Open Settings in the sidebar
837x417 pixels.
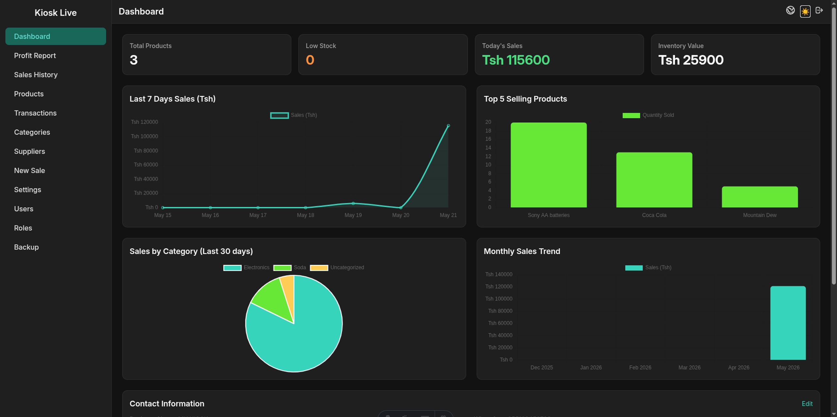pyautogui.click(x=56, y=190)
